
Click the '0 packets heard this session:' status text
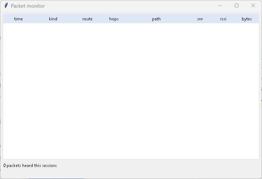30,166
